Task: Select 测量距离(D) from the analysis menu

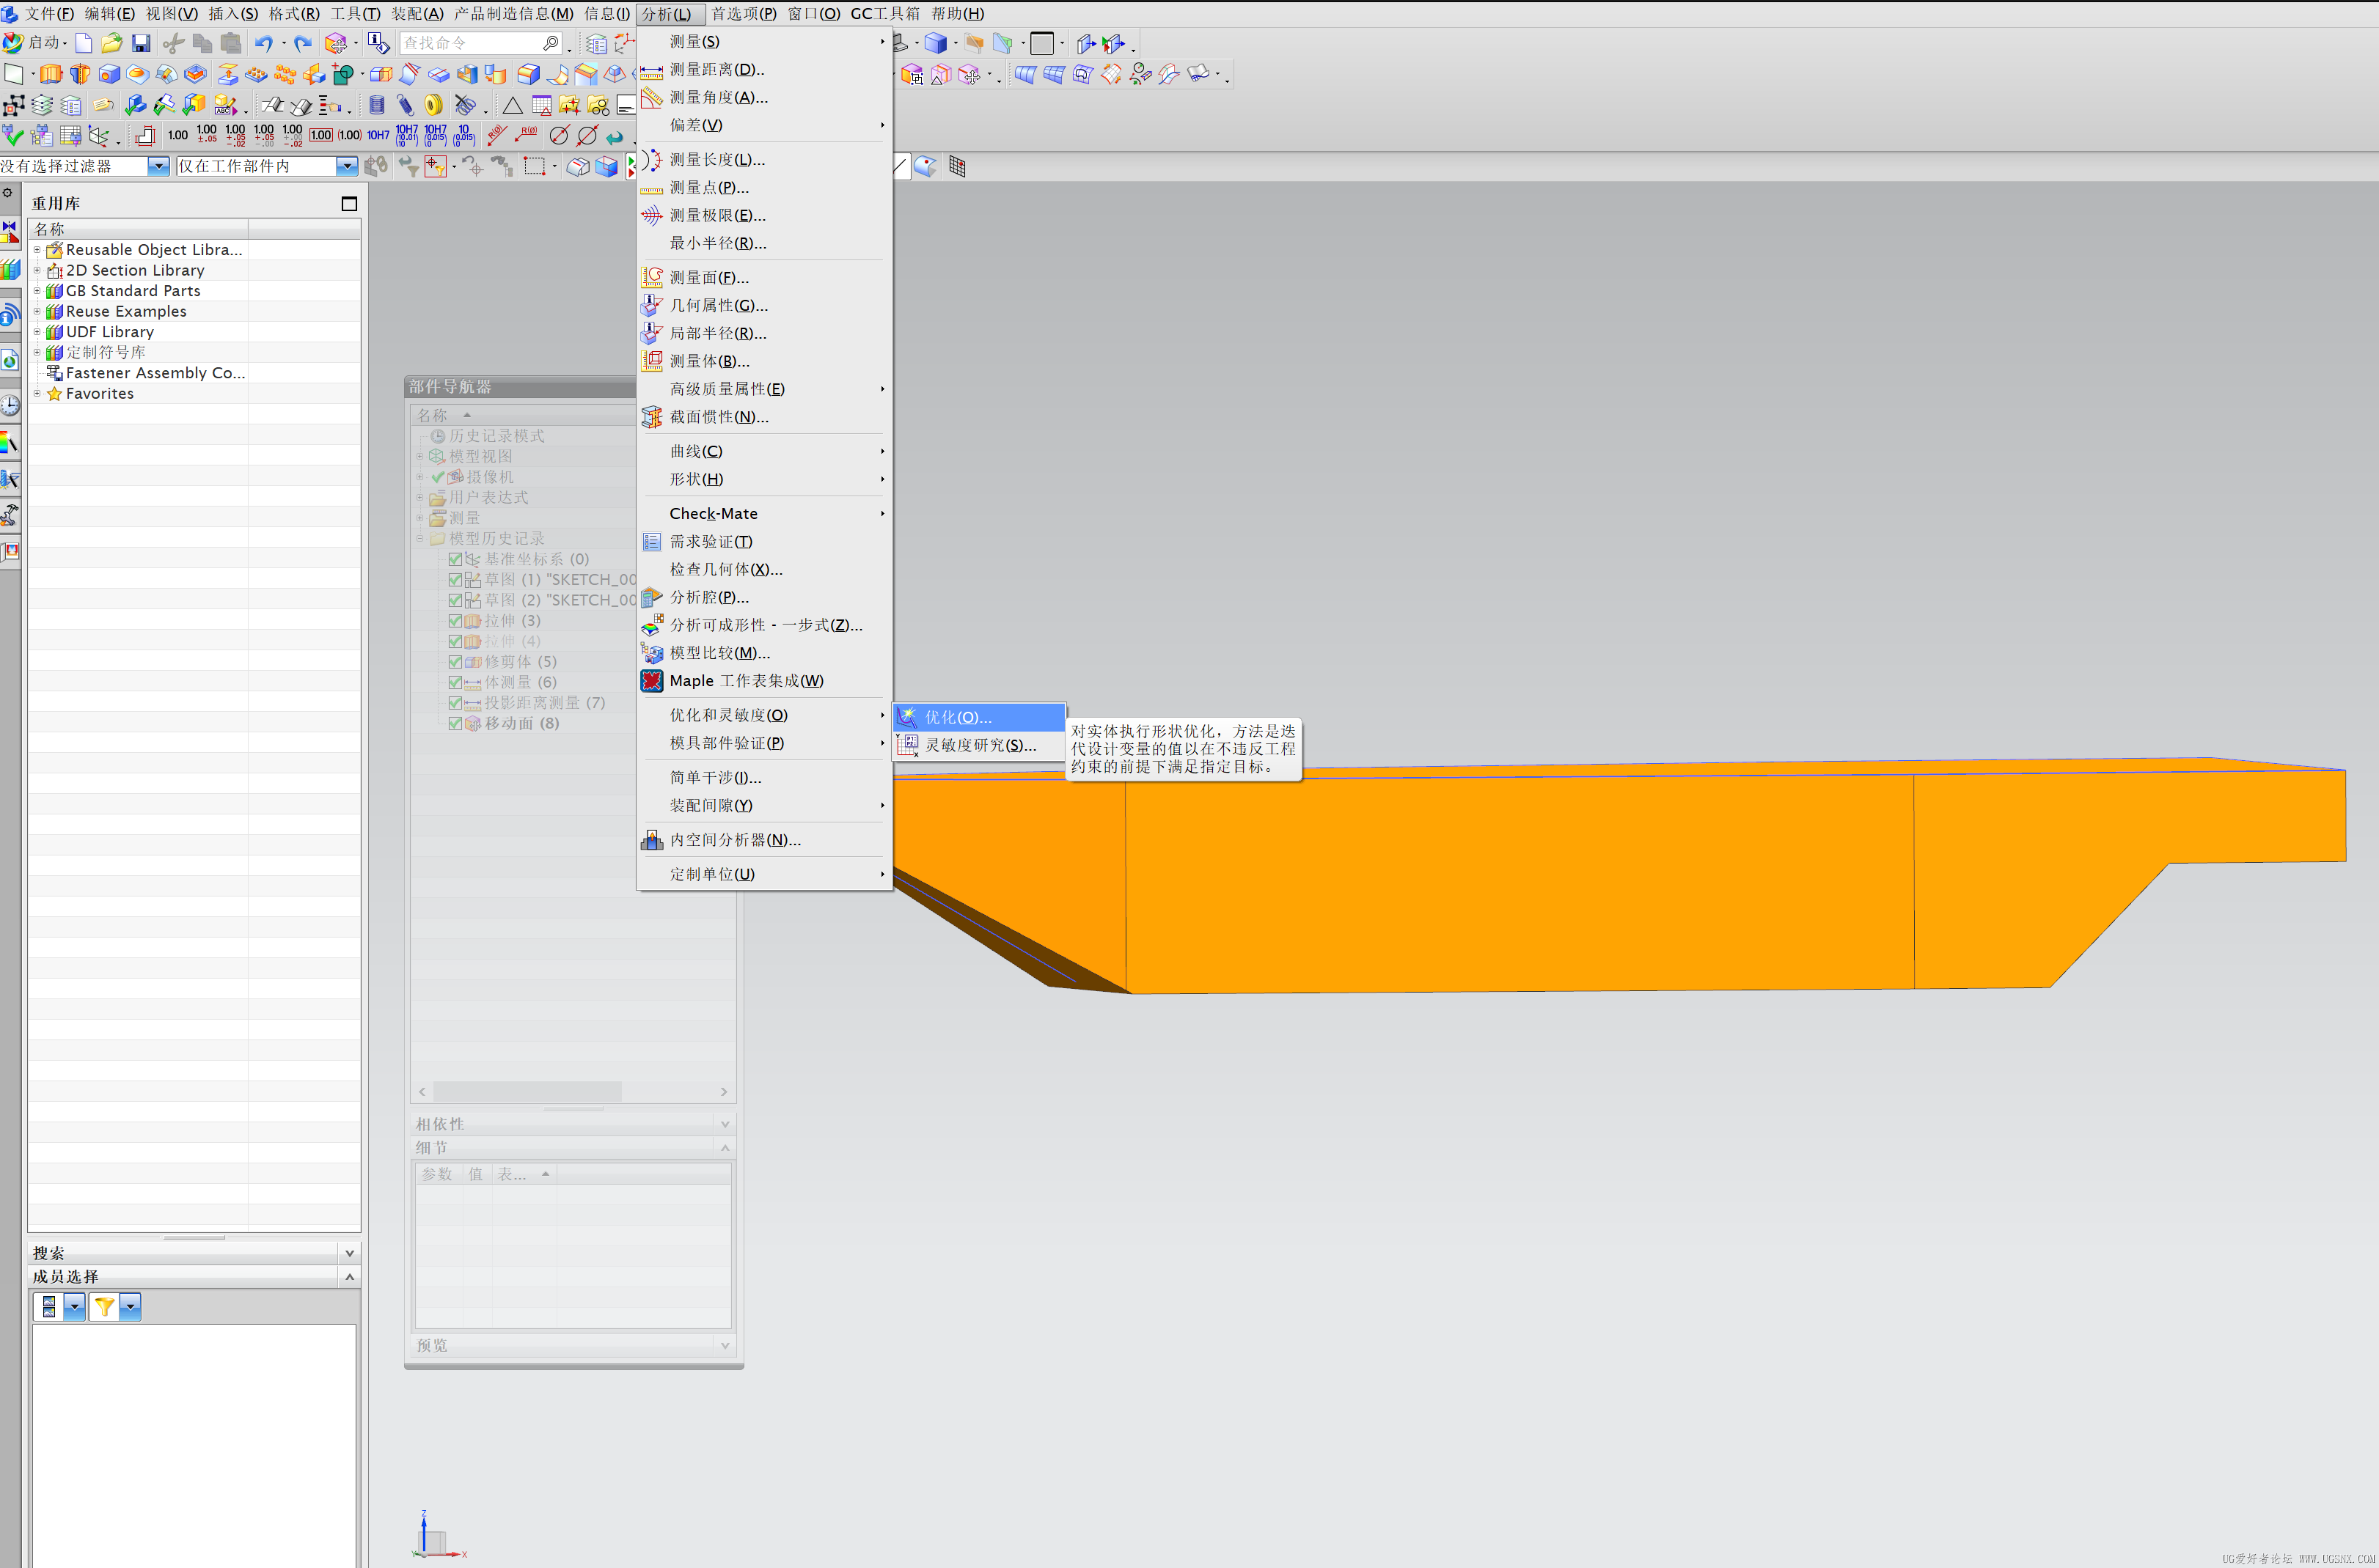Action: click(764, 70)
